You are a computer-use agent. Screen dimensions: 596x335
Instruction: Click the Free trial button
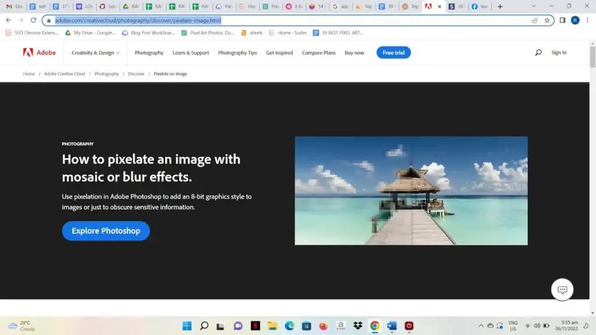tap(393, 52)
